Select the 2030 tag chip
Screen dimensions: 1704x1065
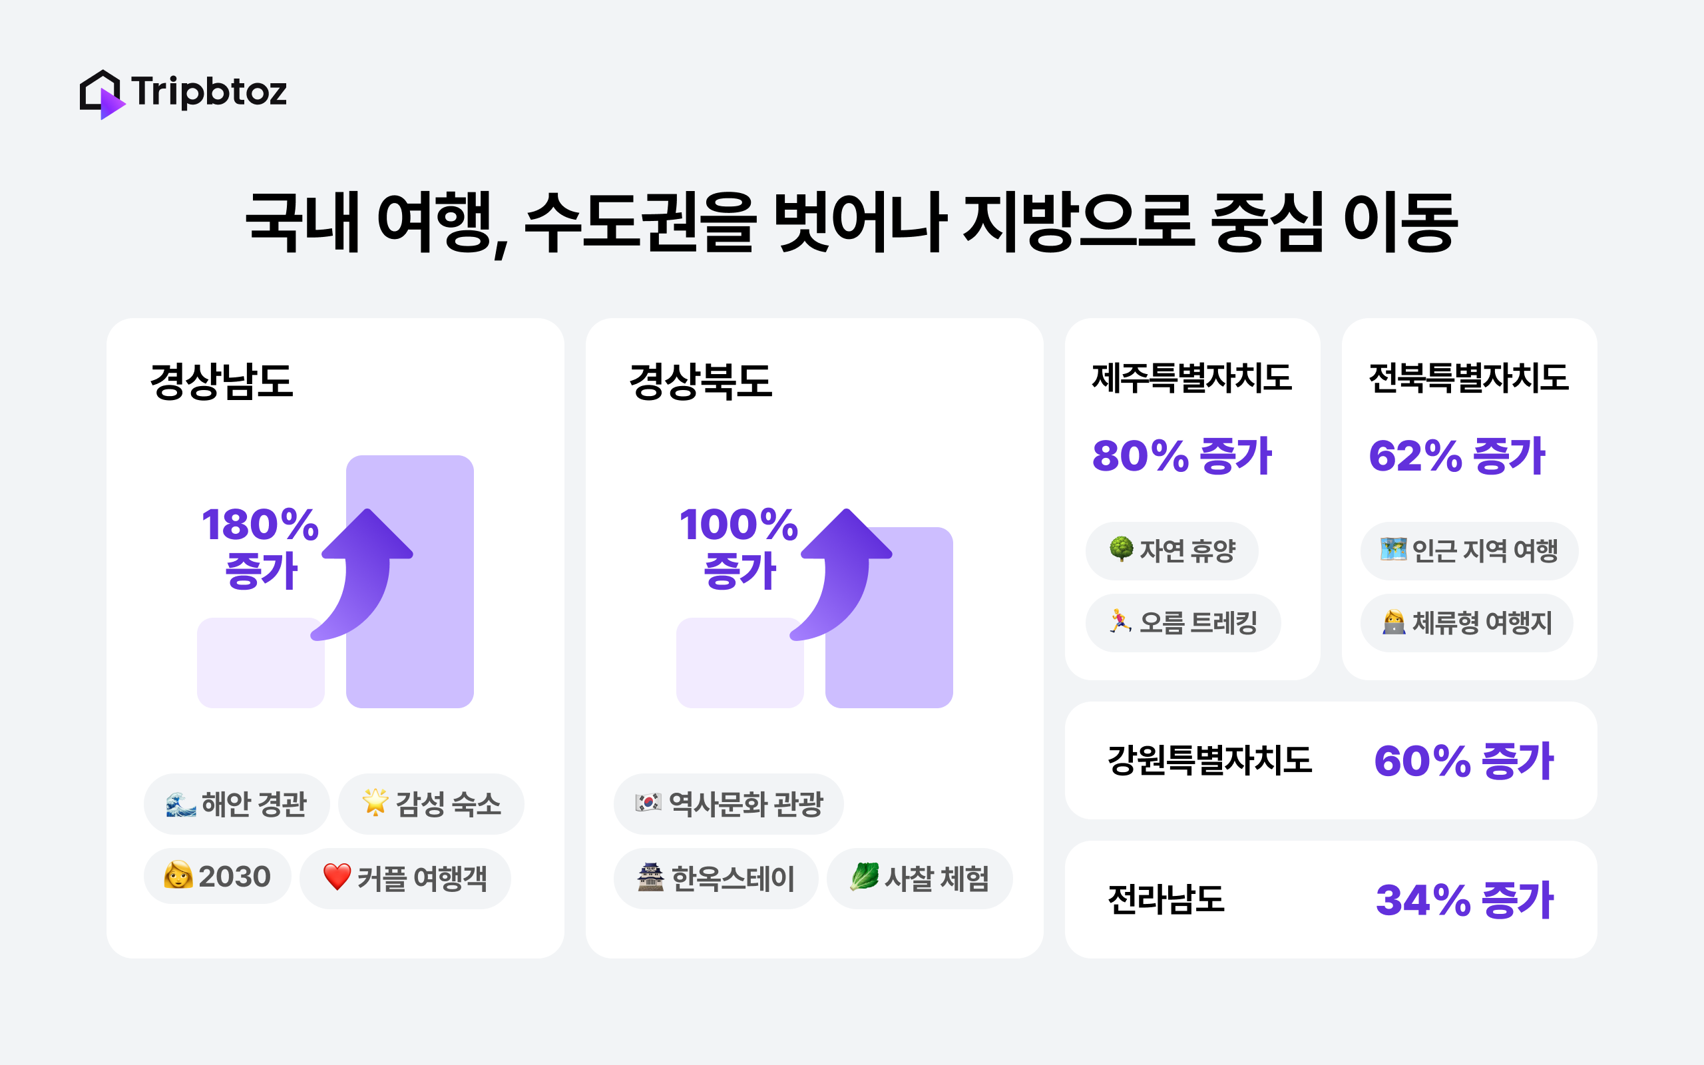[x=218, y=877]
